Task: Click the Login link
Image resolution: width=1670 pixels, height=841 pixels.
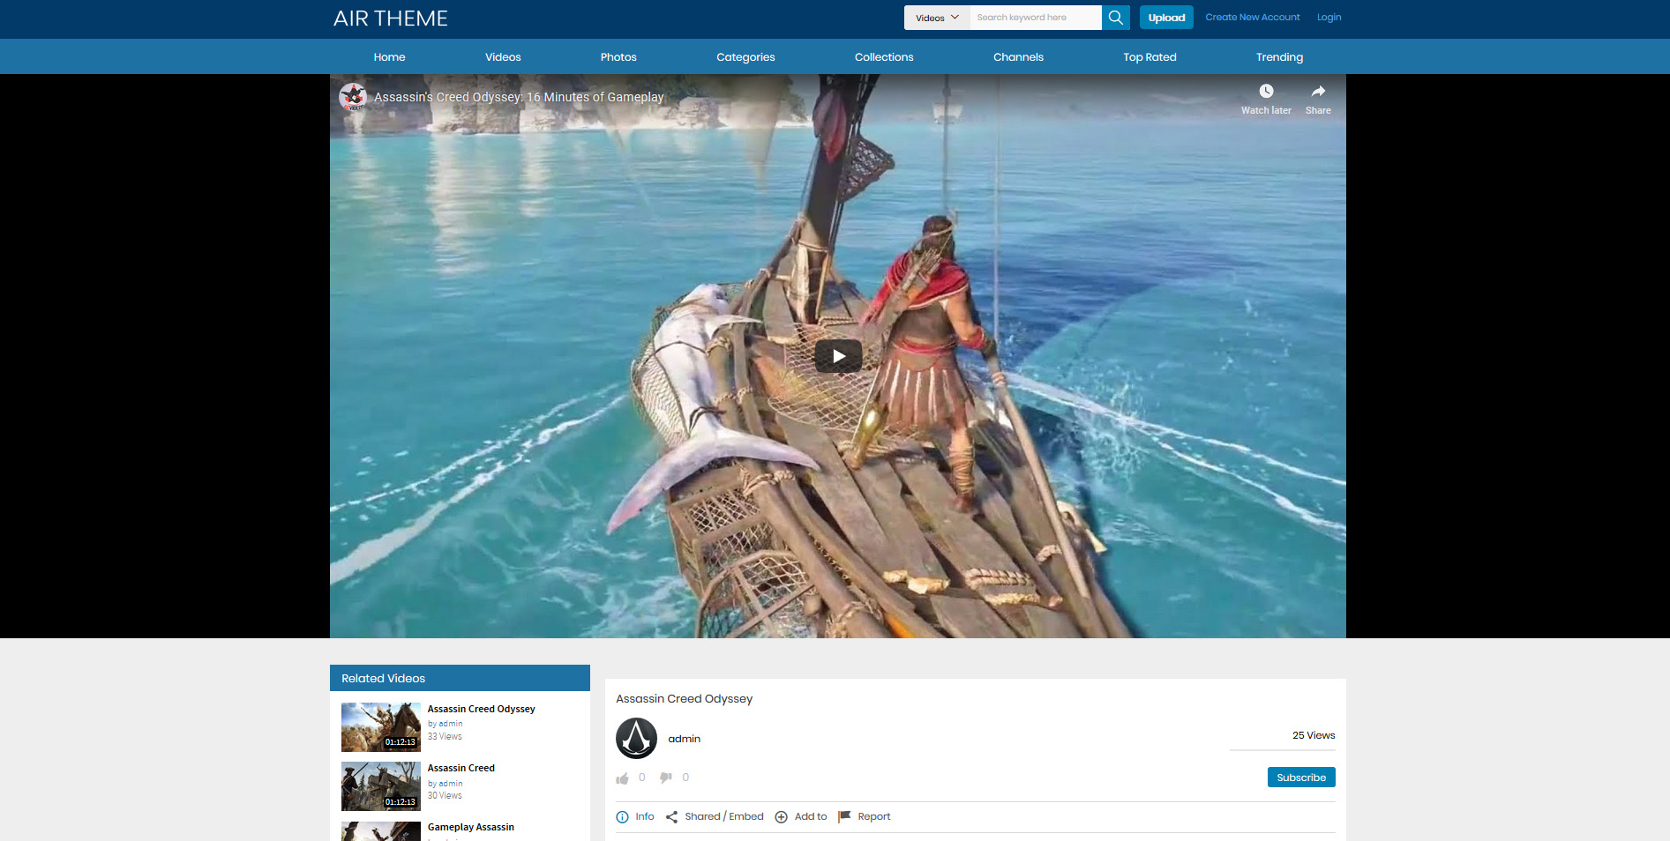Action: (1329, 18)
